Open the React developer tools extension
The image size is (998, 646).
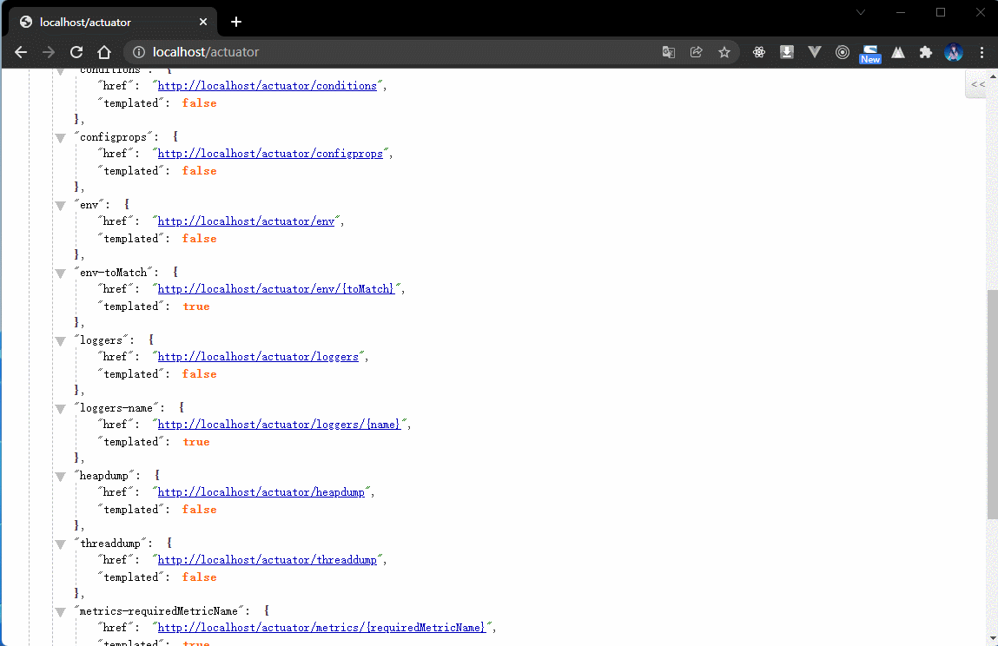click(758, 52)
